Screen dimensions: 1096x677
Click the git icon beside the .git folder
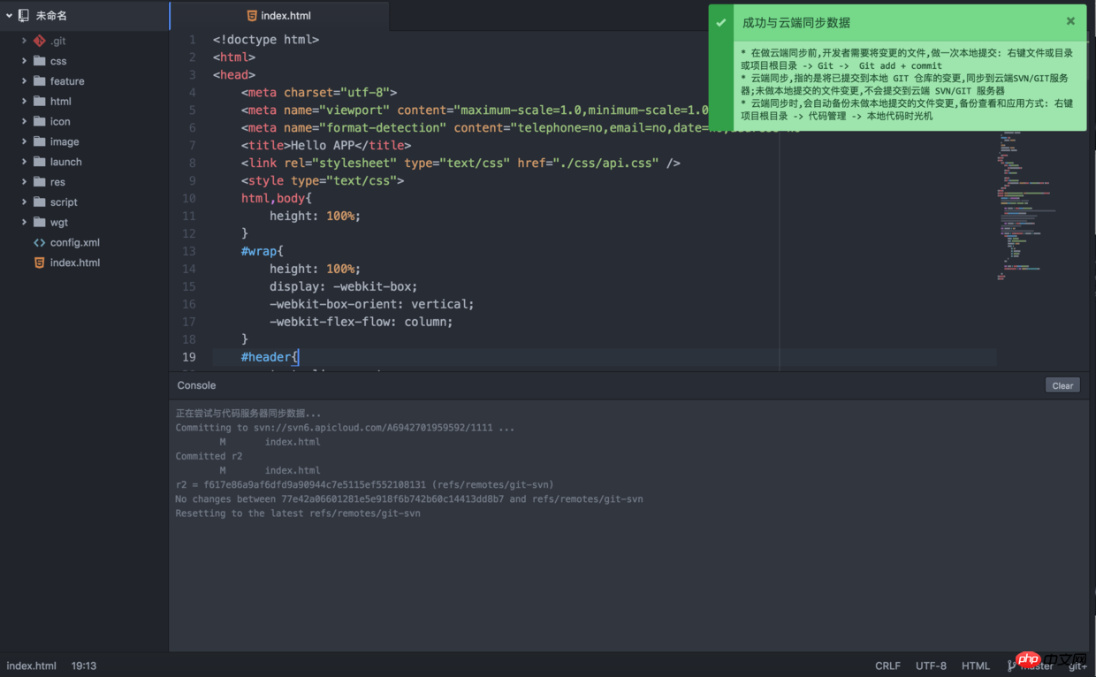[39, 41]
